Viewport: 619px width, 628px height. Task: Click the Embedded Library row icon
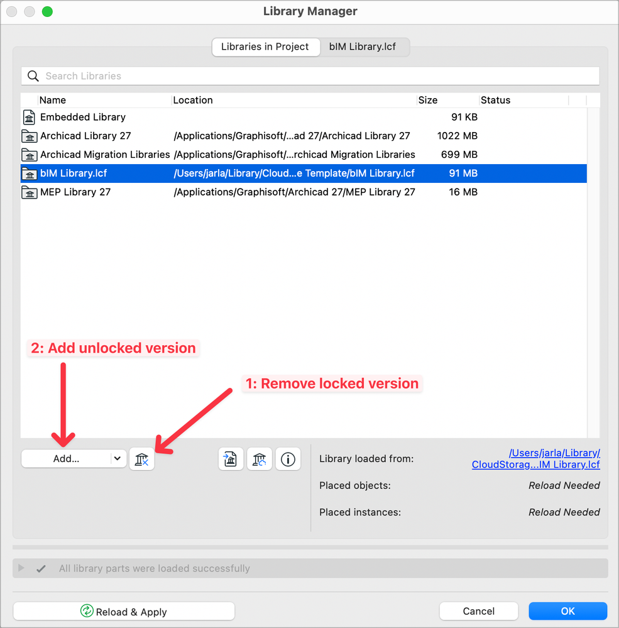tap(29, 118)
